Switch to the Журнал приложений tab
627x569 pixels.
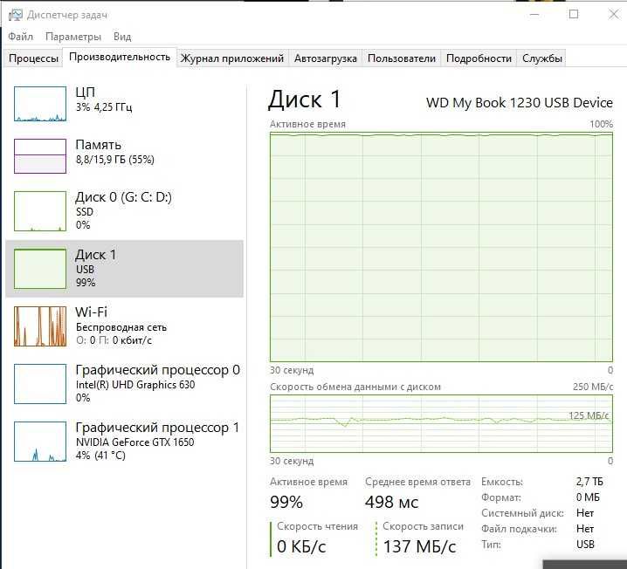click(x=232, y=58)
